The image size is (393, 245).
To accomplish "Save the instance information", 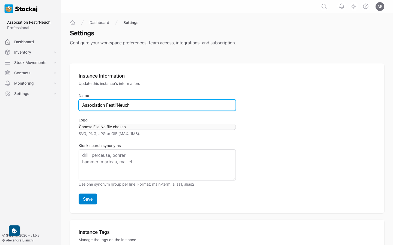I will [88, 199].
